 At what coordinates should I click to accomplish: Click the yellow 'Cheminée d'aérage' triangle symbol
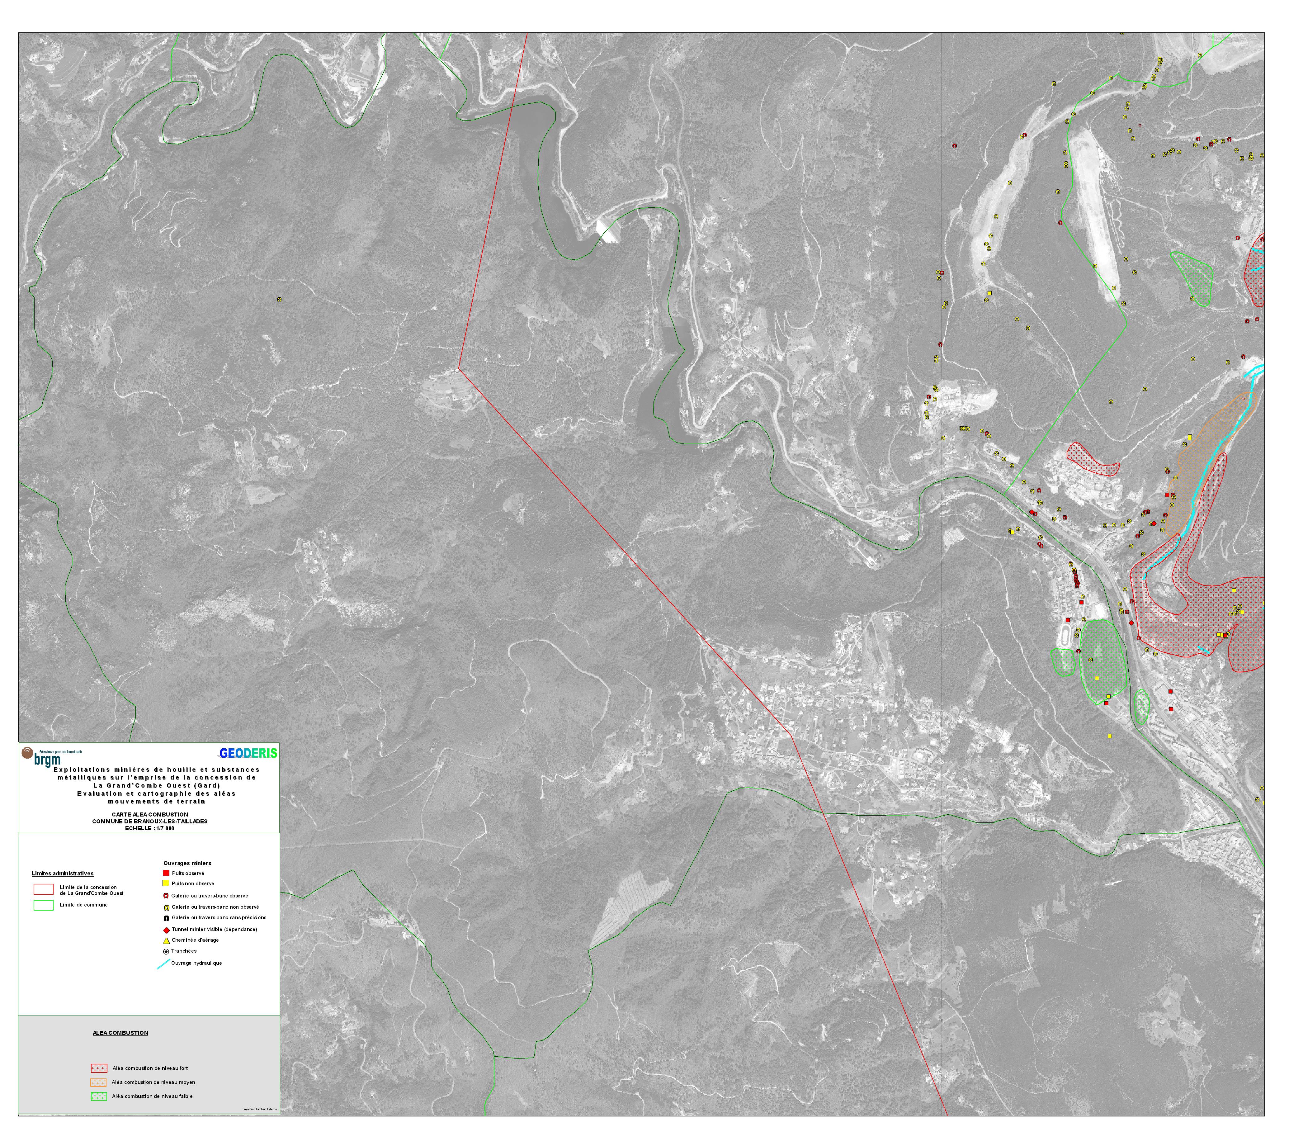click(166, 940)
